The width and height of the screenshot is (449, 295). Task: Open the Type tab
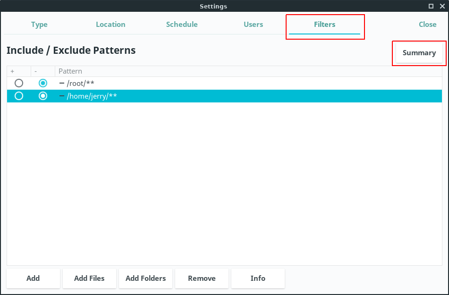(x=39, y=25)
